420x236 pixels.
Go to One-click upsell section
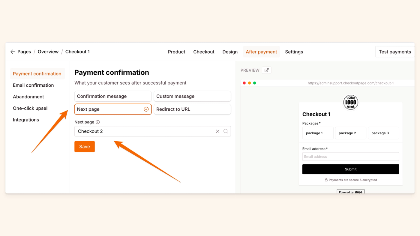31,108
